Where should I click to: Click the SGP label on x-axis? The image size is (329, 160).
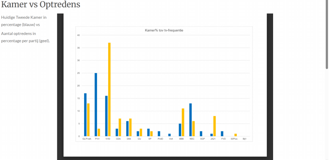[x=202, y=139]
